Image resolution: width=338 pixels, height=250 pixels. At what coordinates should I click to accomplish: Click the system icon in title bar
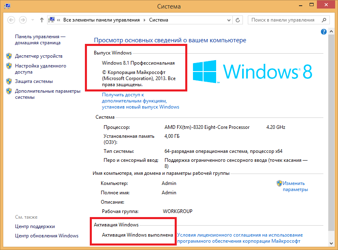click(7, 6)
